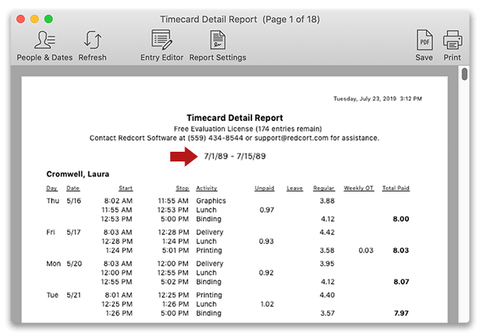Click the Printing activity on 5/17
Image resolution: width=483 pixels, height=335 pixels.
(x=208, y=250)
